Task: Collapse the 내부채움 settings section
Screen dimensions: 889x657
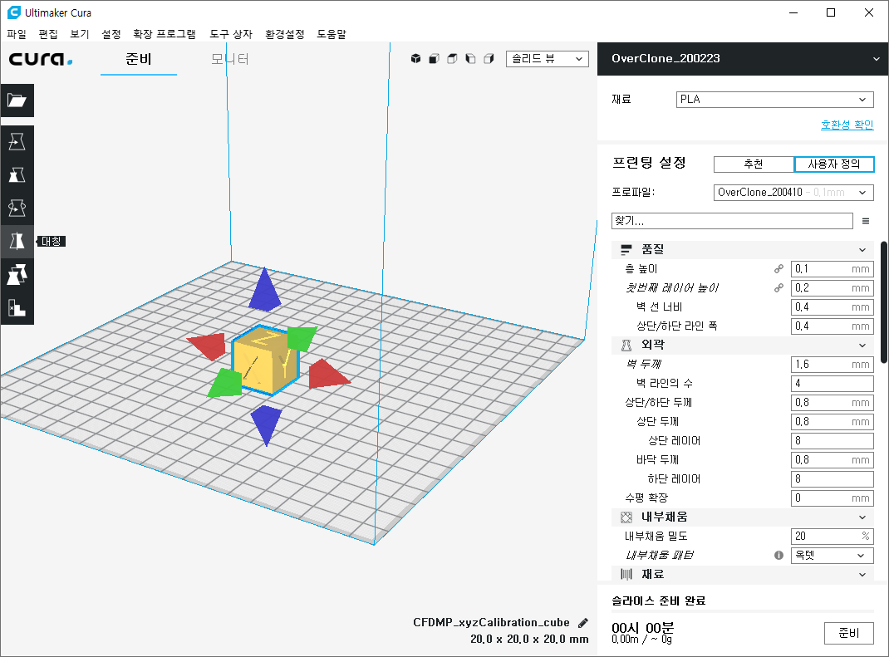Action: coord(742,517)
